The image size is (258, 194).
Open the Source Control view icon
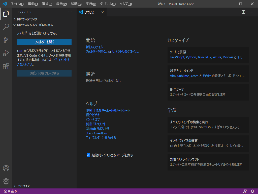(6, 40)
